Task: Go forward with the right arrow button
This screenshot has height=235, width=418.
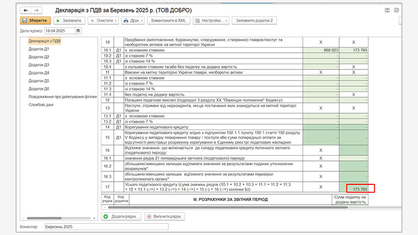Action: (x=37, y=10)
